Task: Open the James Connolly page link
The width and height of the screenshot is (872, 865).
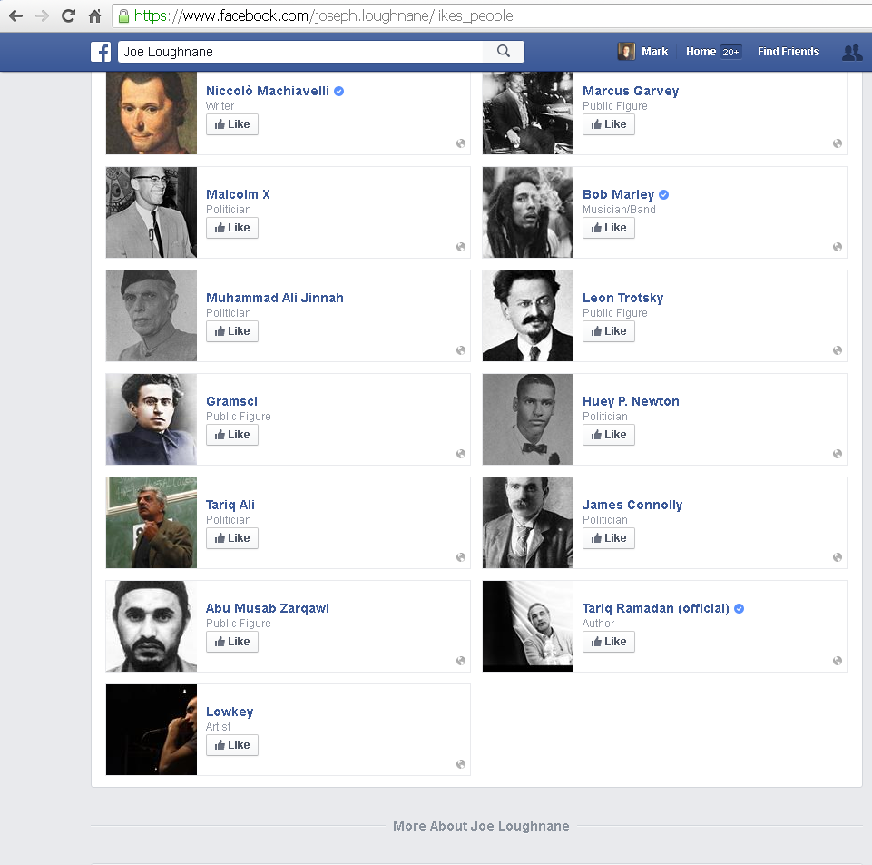Action: pyautogui.click(x=632, y=505)
